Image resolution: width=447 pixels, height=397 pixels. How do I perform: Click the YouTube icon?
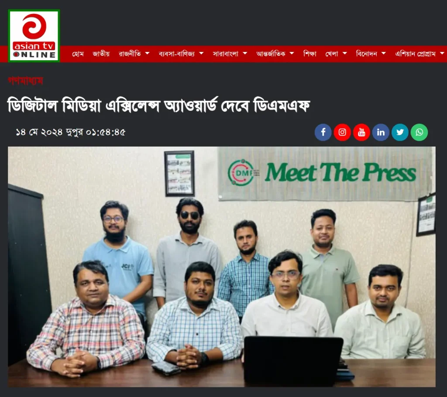[x=361, y=132]
